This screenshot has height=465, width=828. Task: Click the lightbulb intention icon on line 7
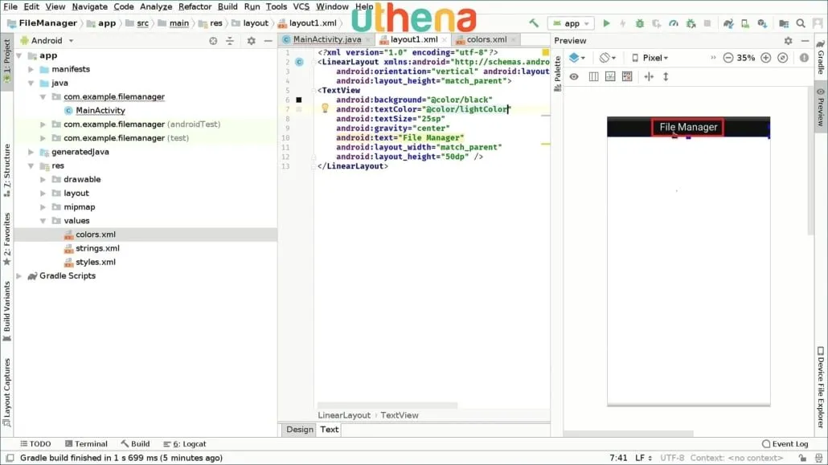click(325, 108)
